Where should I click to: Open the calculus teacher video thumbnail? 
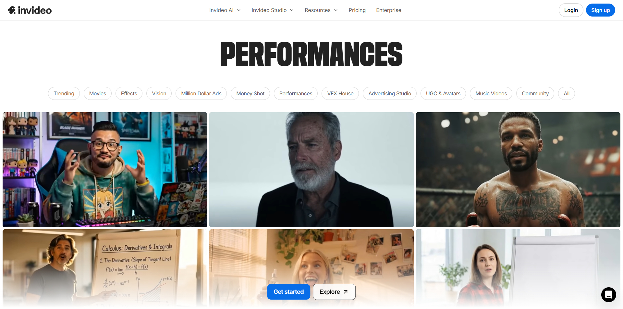point(105,268)
